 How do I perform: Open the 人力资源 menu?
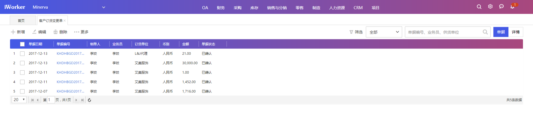[337, 8]
